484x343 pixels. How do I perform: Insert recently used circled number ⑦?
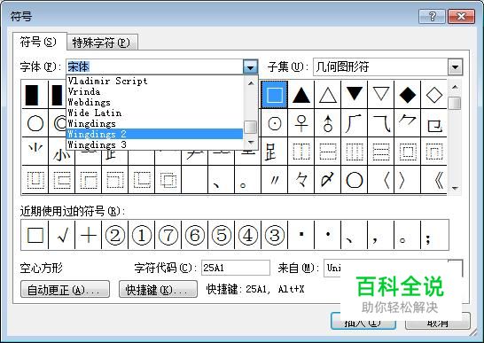click(x=168, y=235)
